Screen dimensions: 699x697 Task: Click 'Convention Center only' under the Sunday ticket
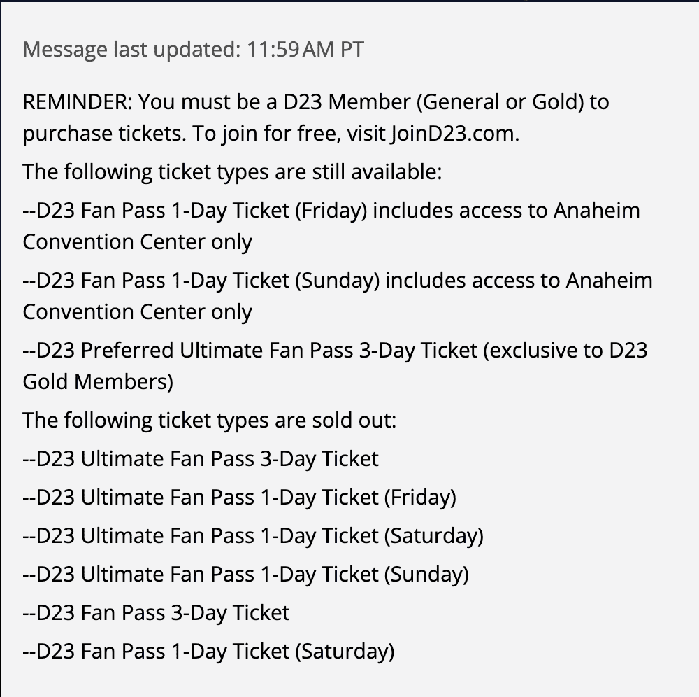[137, 312]
